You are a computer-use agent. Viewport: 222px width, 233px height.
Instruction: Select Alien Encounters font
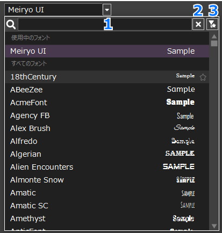[107, 167]
